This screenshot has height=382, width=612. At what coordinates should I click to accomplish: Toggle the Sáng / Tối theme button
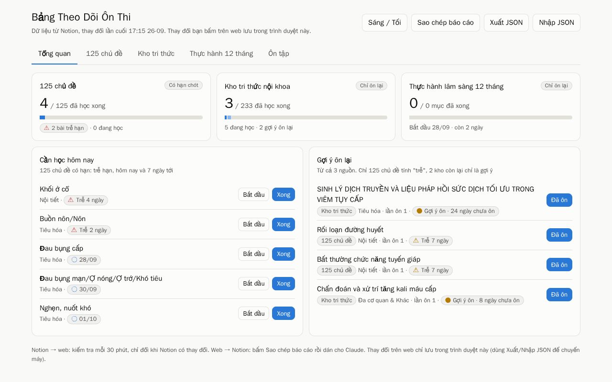click(384, 22)
